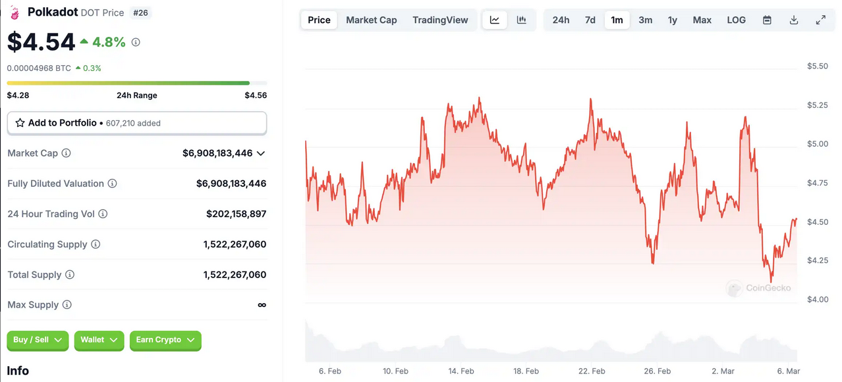
Task: Open the Wallet dropdown button
Action: pos(99,340)
